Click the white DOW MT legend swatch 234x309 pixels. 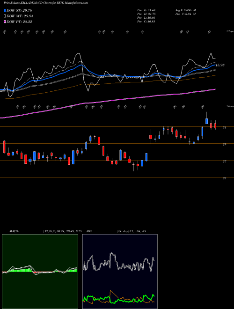(5, 16)
